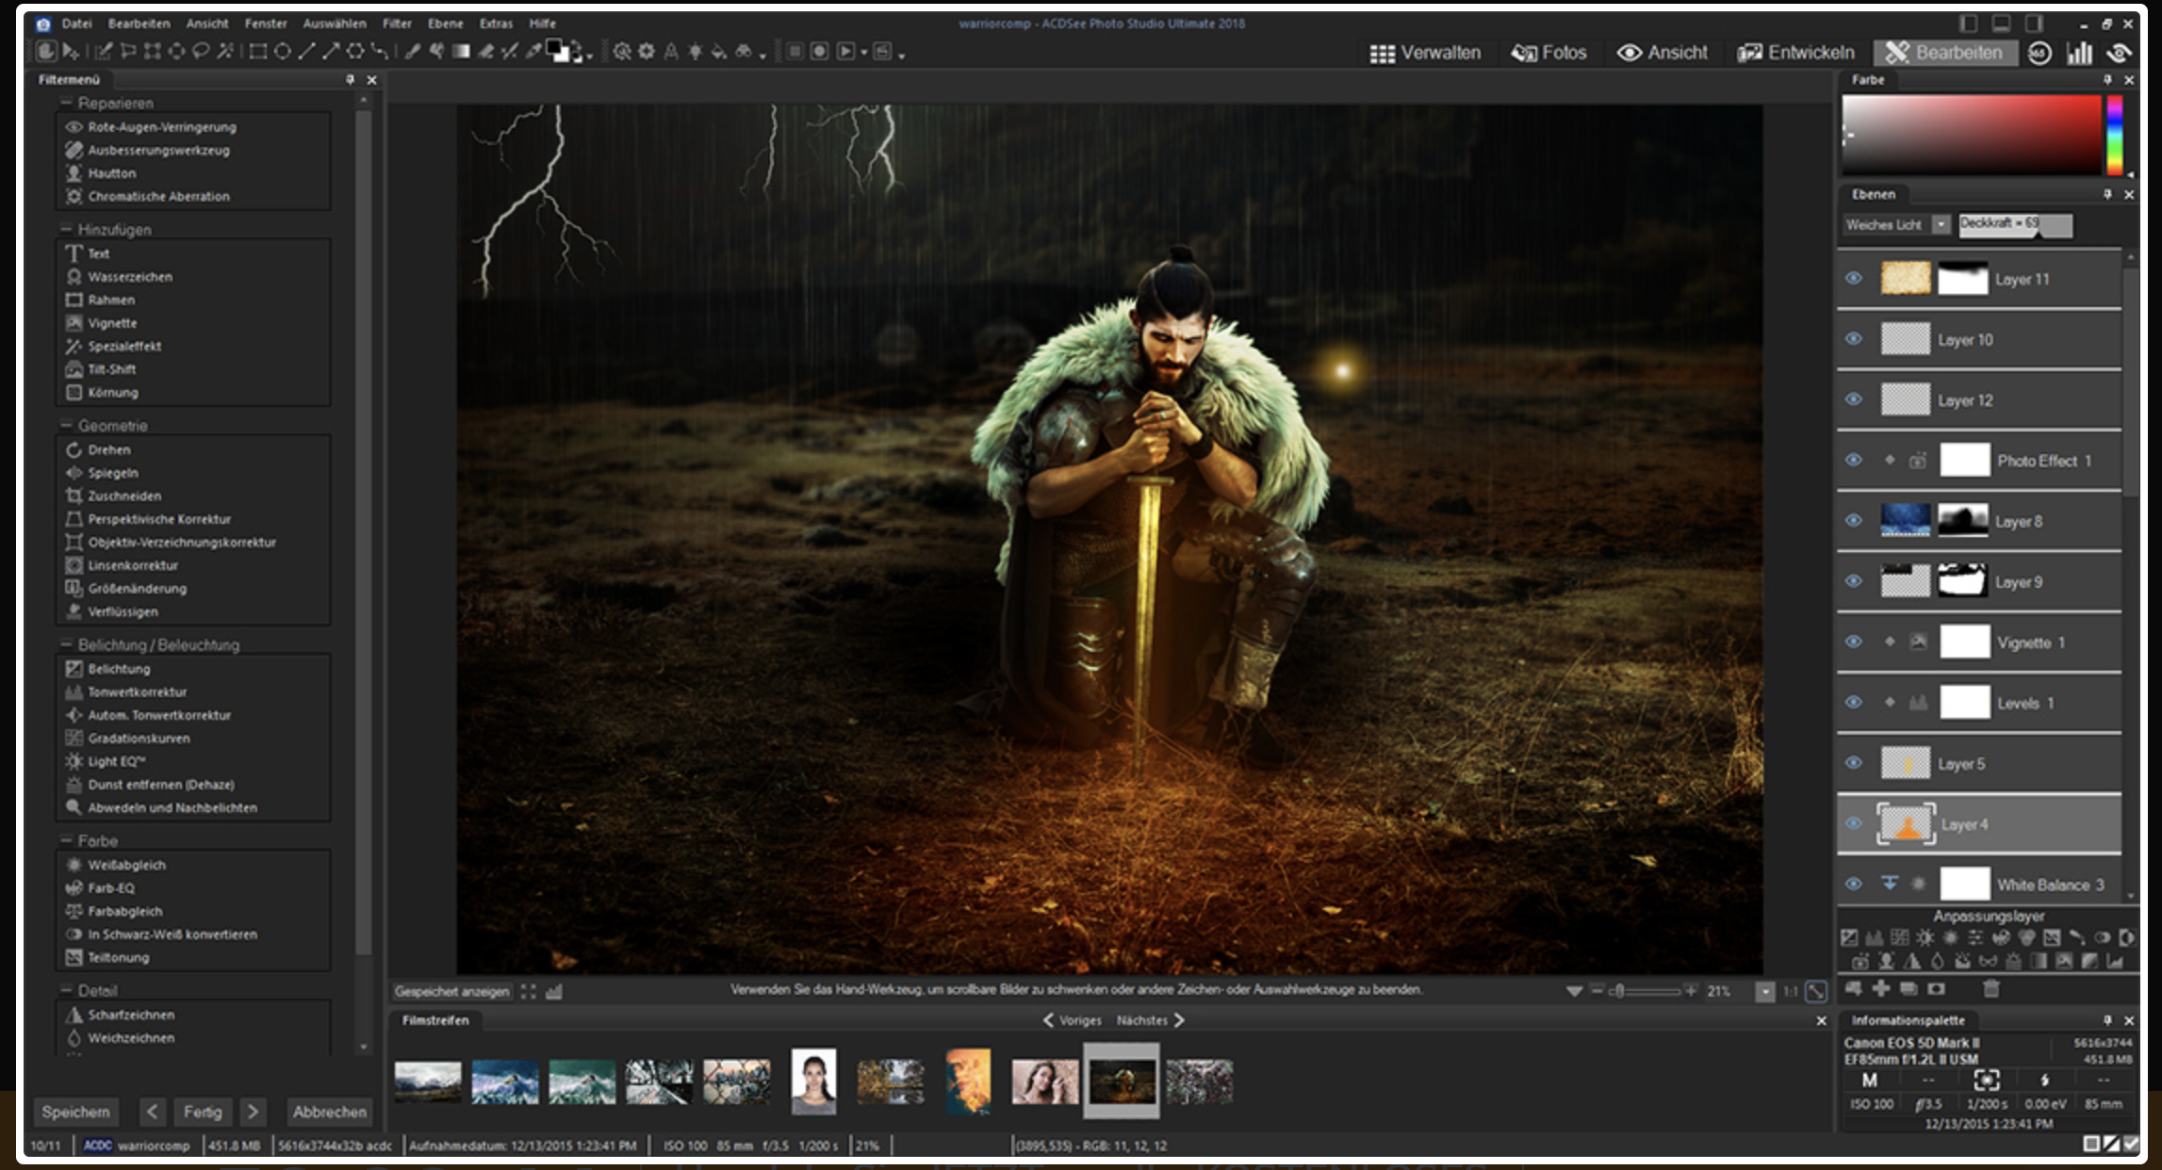Open the Ebene menu
Image resolution: width=2162 pixels, height=1170 pixels.
click(x=445, y=24)
